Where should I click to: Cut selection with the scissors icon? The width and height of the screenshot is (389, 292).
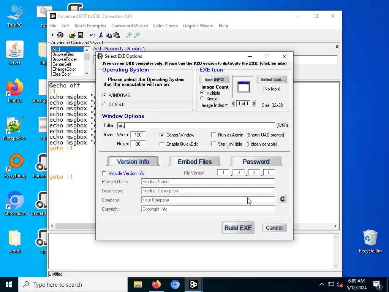pyautogui.click(x=101, y=35)
